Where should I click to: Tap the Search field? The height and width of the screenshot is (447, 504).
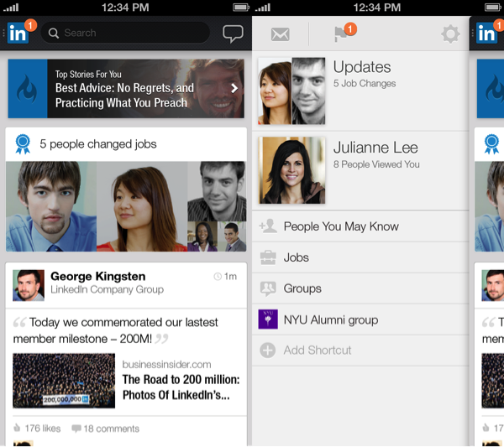pyautogui.click(x=125, y=33)
